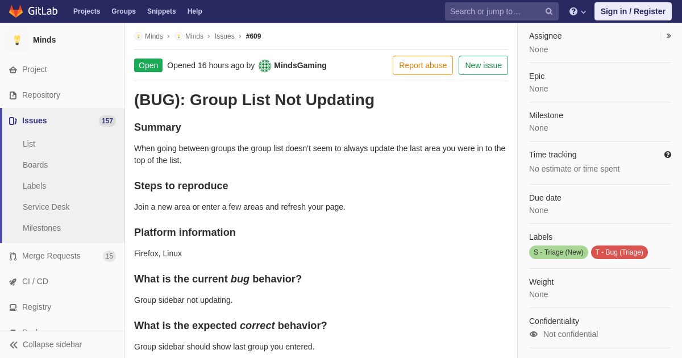Click the Merge Requests count badge 15
The height and width of the screenshot is (358, 682).
pyautogui.click(x=109, y=256)
